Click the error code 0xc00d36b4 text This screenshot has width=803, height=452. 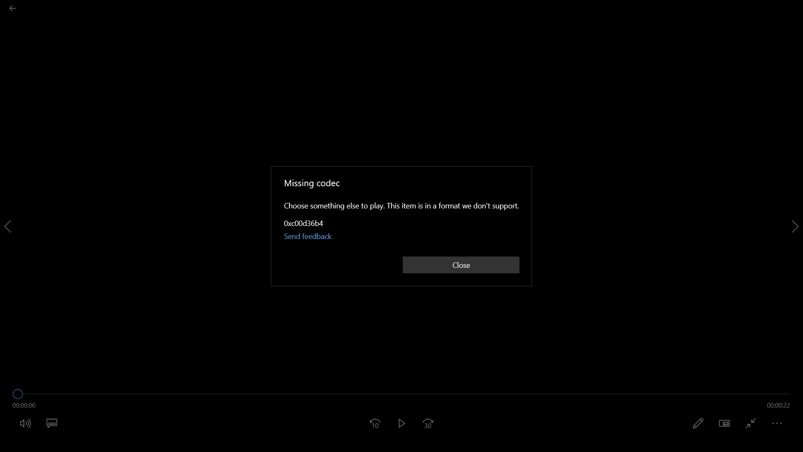coord(303,223)
